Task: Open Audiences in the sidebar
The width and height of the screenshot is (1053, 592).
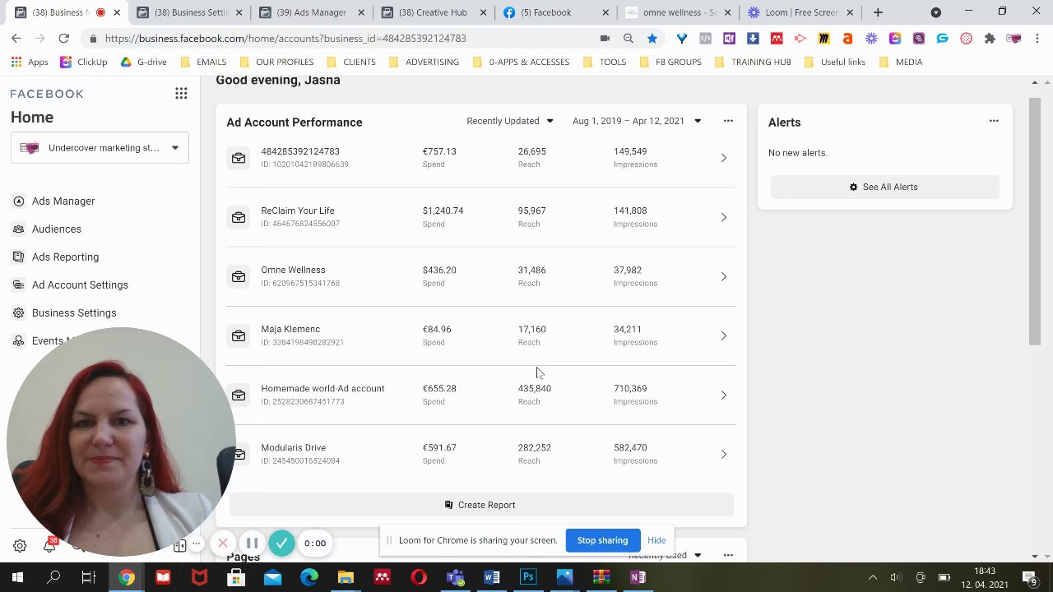Action: pyautogui.click(x=57, y=229)
